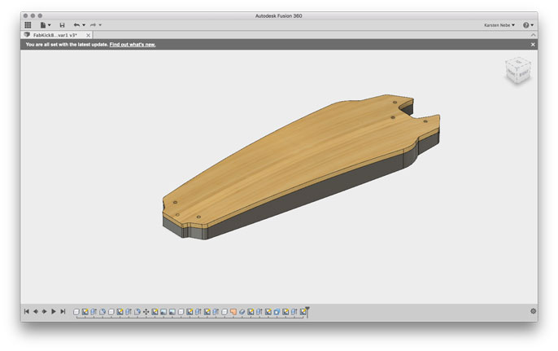Screen dimensions: 558x351
Task: Expand the undo history dropdown arrow
Action: click(x=84, y=25)
